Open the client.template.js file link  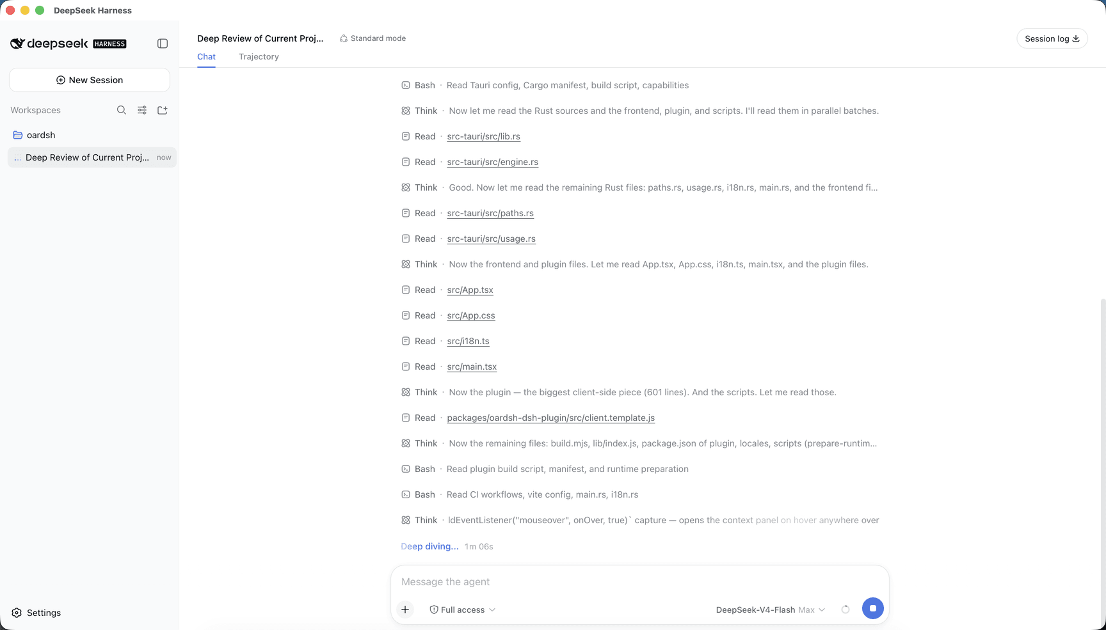click(x=551, y=418)
